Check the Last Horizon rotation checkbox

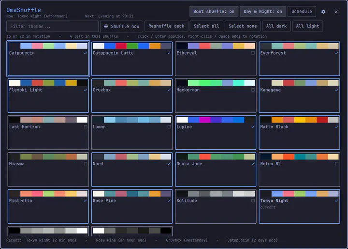(x=86, y=127)
